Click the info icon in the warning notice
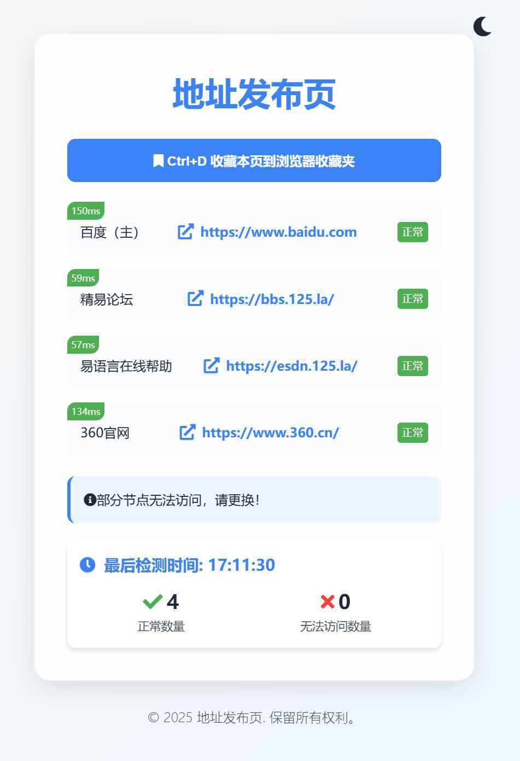520x761 pixels. [90, 499]
